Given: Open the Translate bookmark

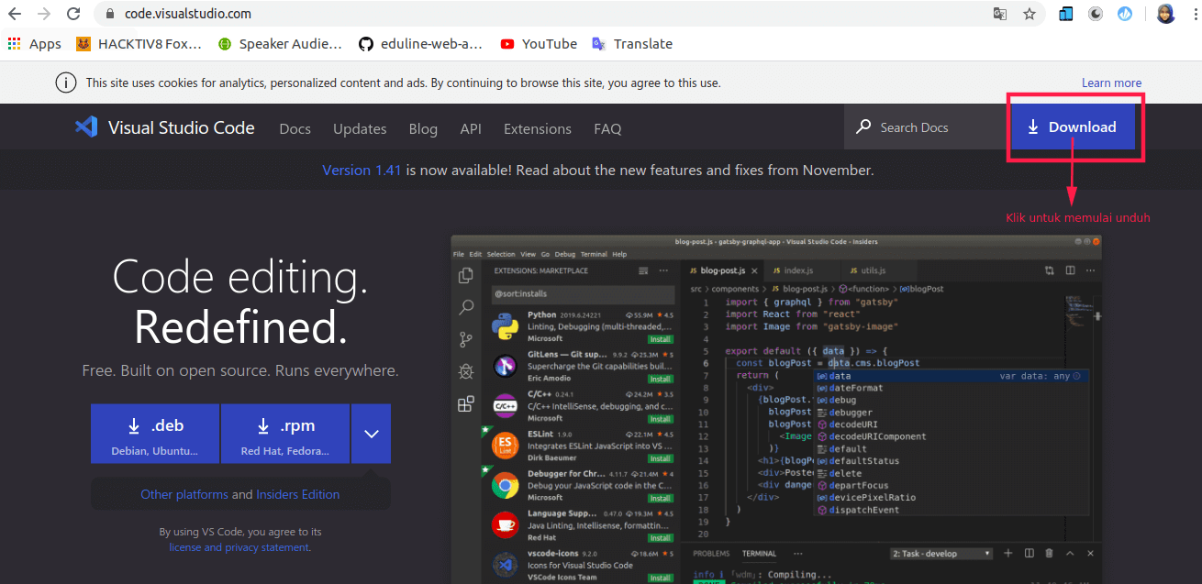Looking at the screenshot, I should tap(632, 44).
